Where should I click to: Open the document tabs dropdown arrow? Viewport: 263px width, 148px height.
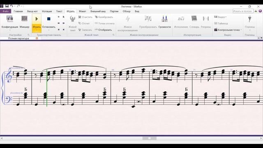click(261, 38)
